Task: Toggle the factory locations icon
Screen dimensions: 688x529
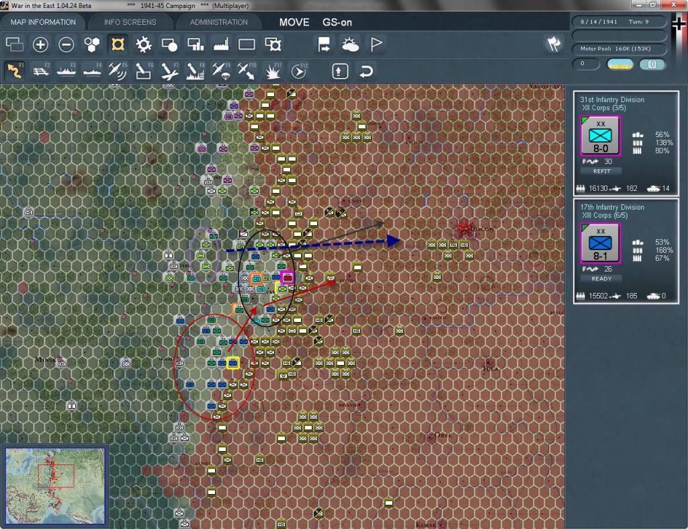Action: 221,44
